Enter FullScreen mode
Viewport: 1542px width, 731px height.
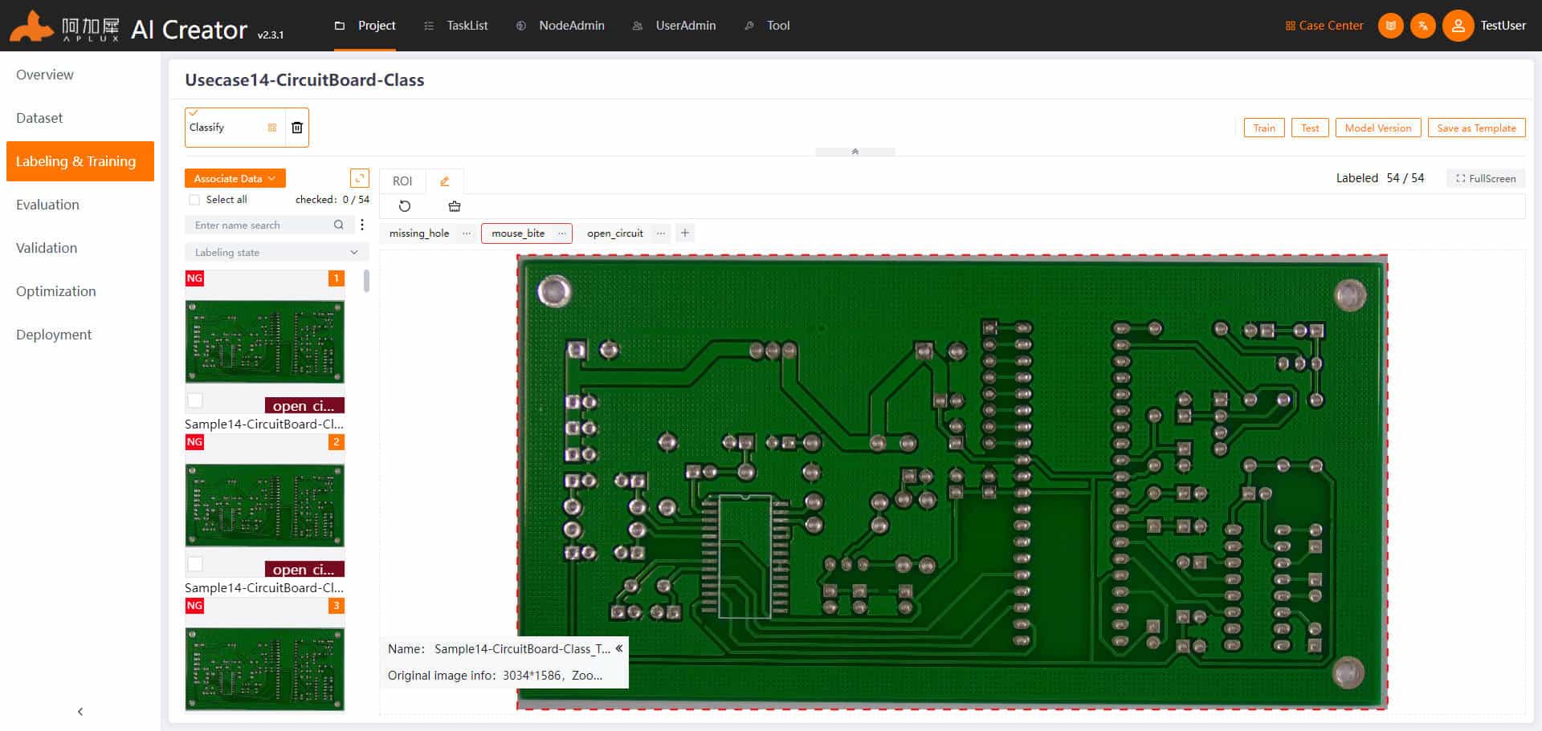point(1486,178)
